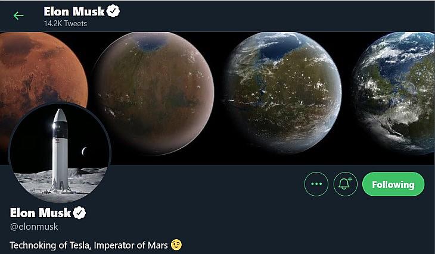435x254 pixels.
Task: Select the @elonmusk handle
Action: [34, 227]
